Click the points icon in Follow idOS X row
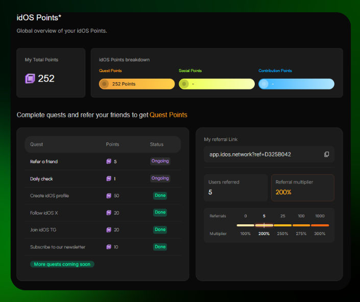 point(109,213)
